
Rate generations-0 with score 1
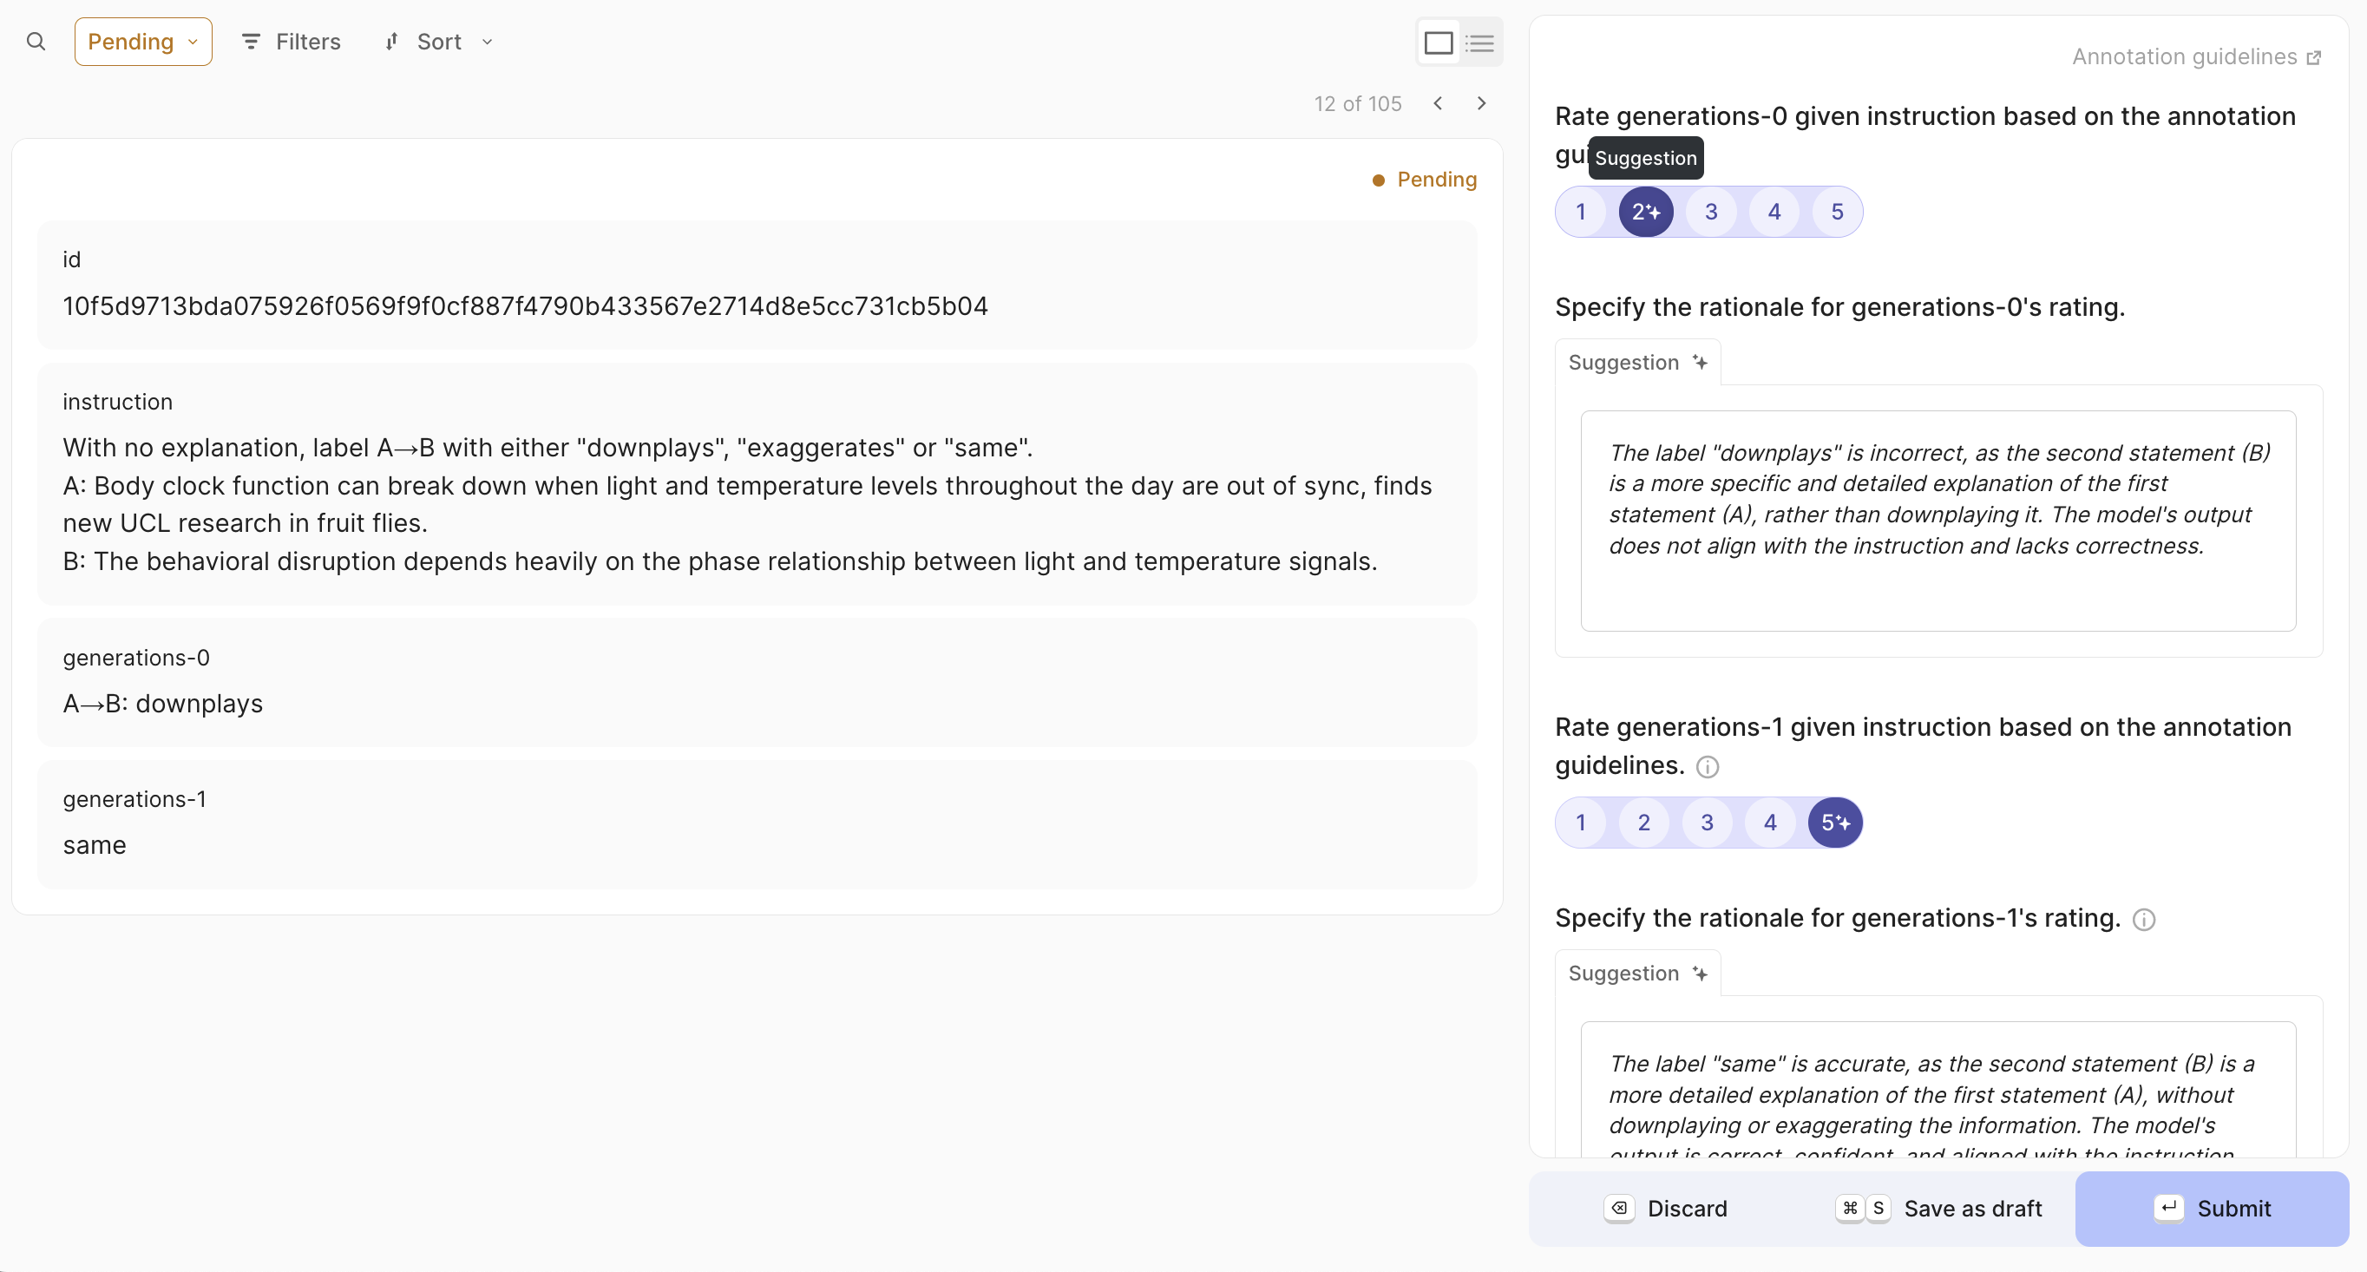coord(1580,212)
